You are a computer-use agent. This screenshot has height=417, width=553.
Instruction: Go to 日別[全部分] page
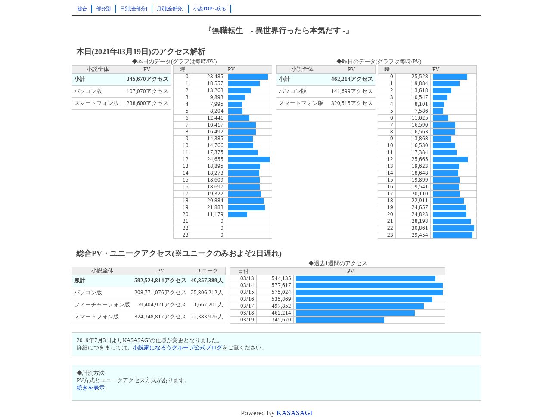(134, 9)
